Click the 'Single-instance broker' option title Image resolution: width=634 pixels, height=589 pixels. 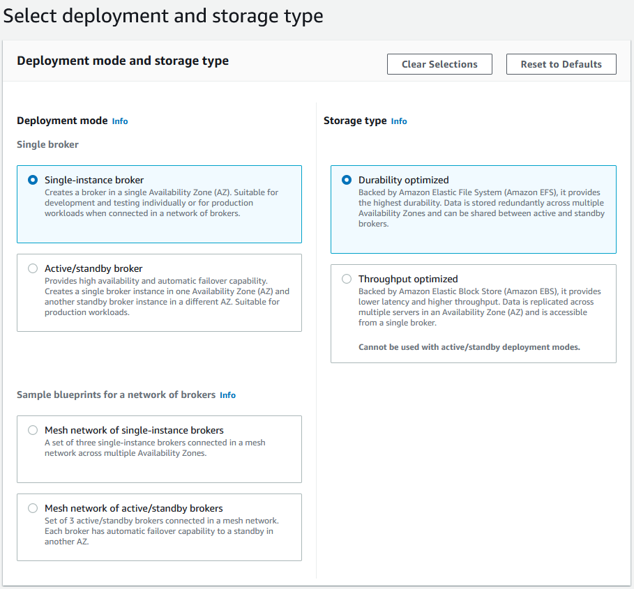[x=94, y=180]
